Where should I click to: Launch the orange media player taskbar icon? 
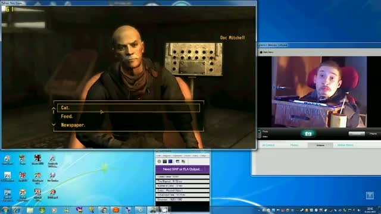pos(116,210)
